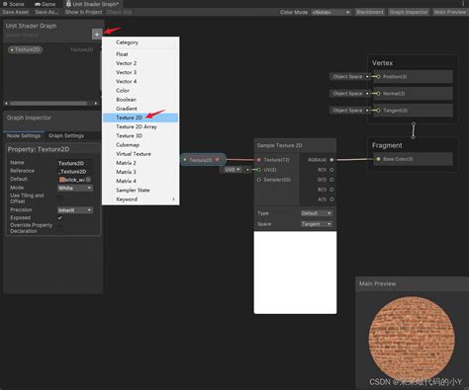Click the Show In Project button
Viewport: 469px width, 390px height.
(84, 12)
